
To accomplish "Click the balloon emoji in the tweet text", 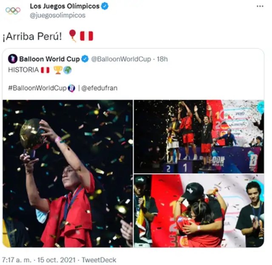I will pyautogui.click(x=73, y=35).
